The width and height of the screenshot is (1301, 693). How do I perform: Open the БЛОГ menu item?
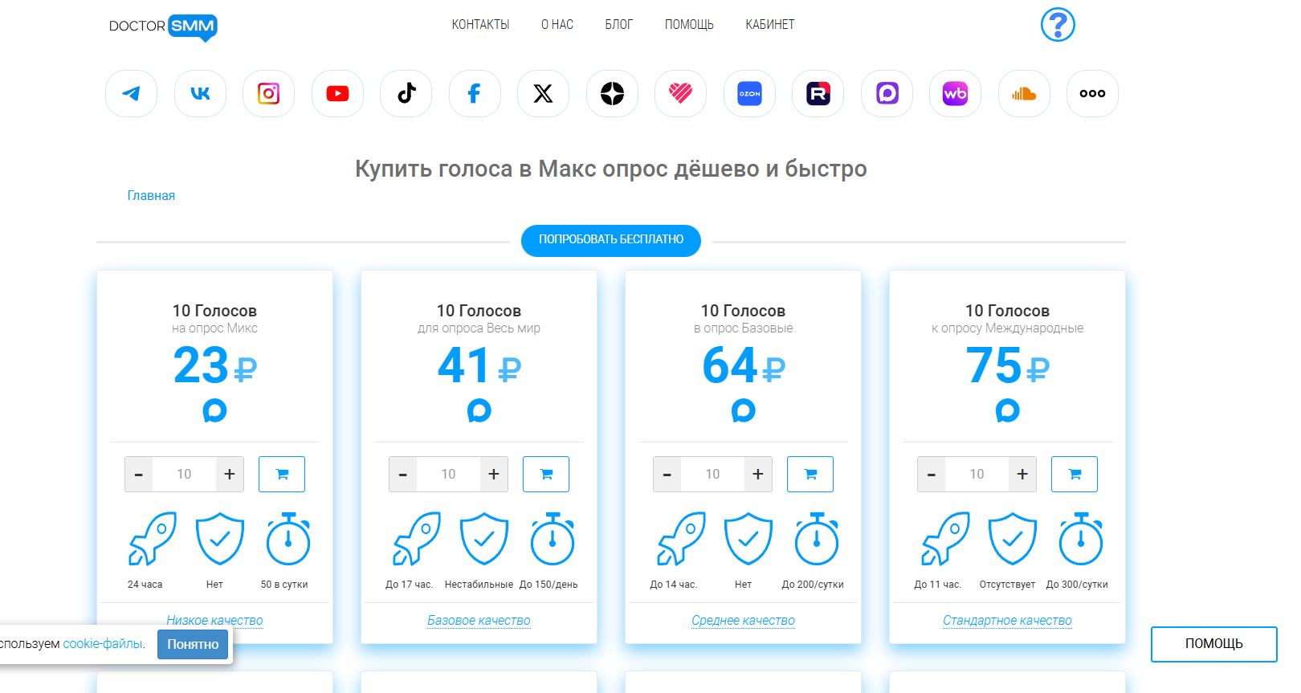[618, 25]
